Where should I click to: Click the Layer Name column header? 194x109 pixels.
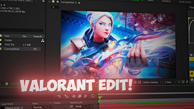click(7, 104)
